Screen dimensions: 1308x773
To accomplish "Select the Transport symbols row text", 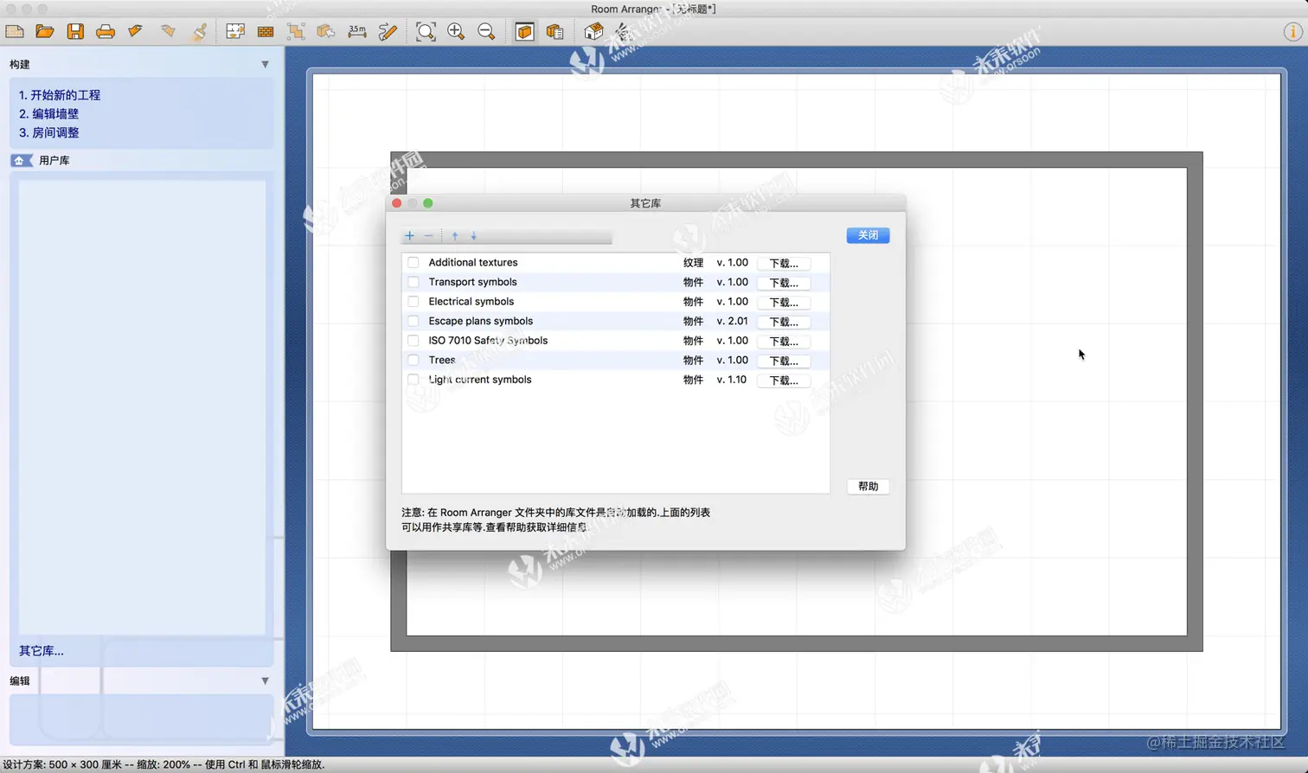I will click(x=472, y=282).
